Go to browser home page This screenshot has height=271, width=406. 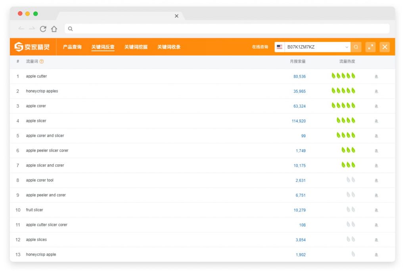(54, 29)
